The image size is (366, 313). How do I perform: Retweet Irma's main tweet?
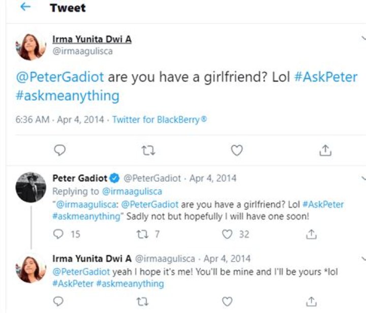pos(148,150)
